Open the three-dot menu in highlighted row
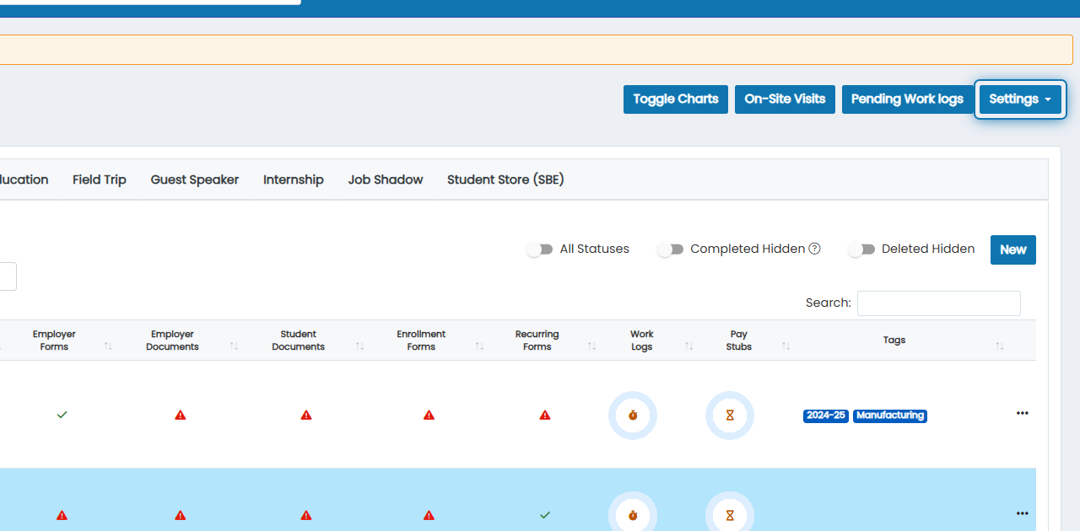The width and height of the screenshot is (1080, 531). coord(1023,513)
